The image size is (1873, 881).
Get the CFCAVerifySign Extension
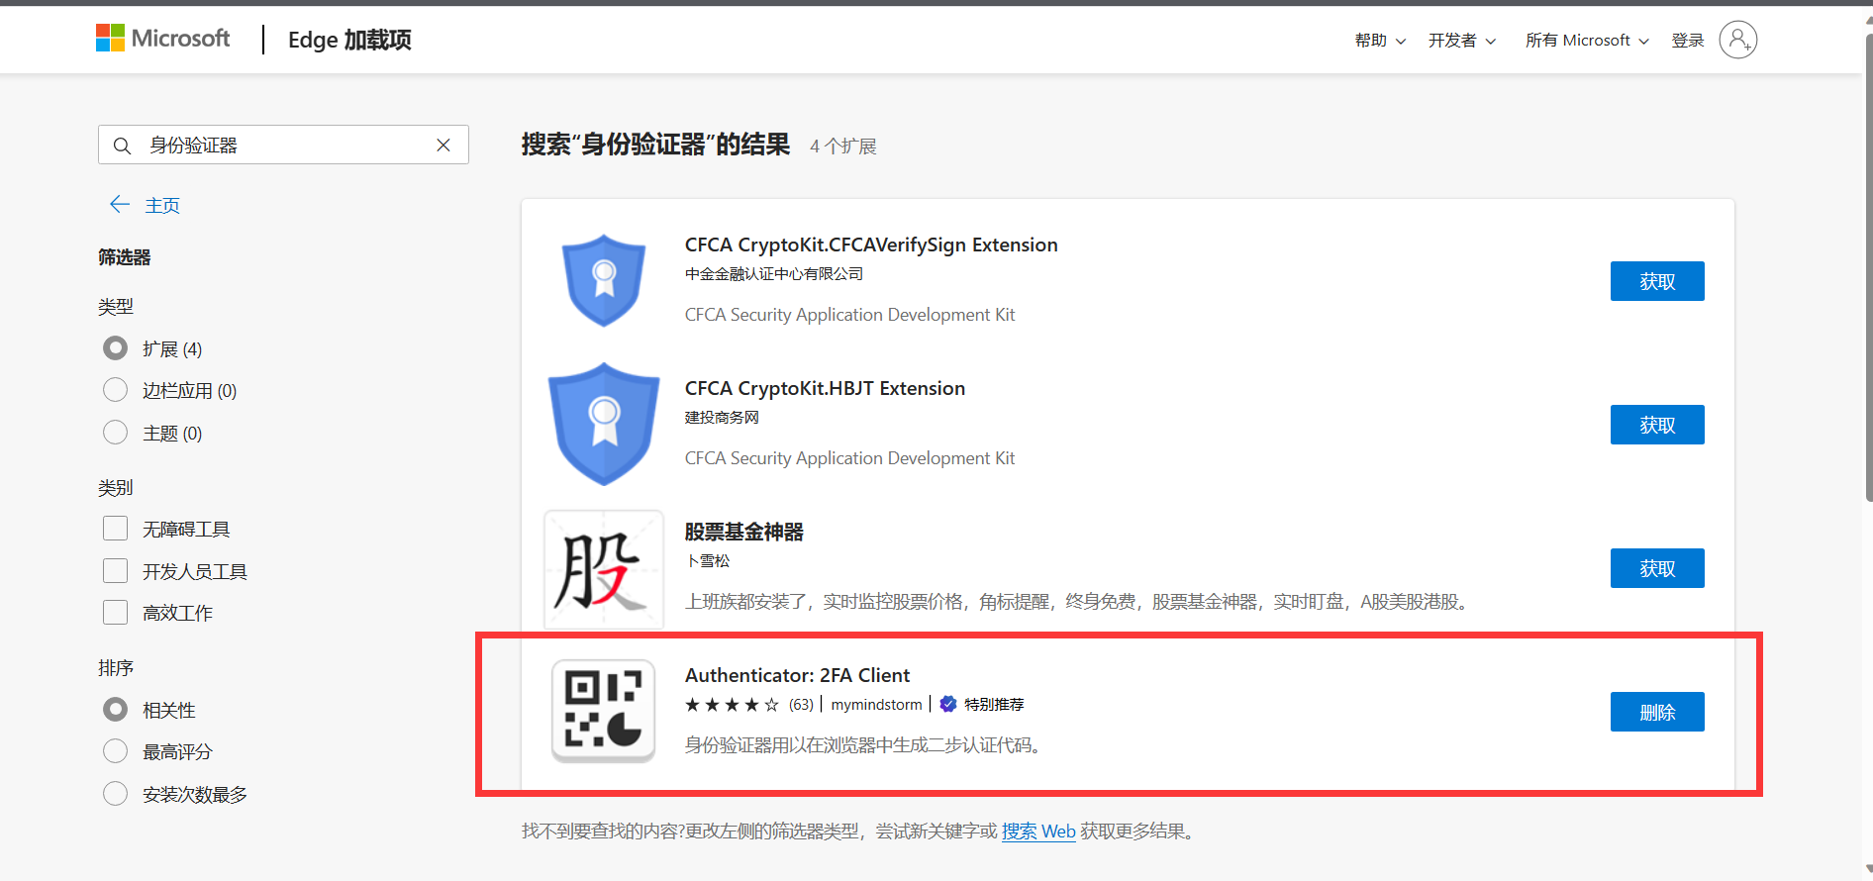pyautogui.click(x=1657, y=281)
